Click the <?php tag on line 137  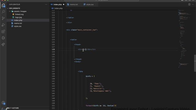point(80,71)
